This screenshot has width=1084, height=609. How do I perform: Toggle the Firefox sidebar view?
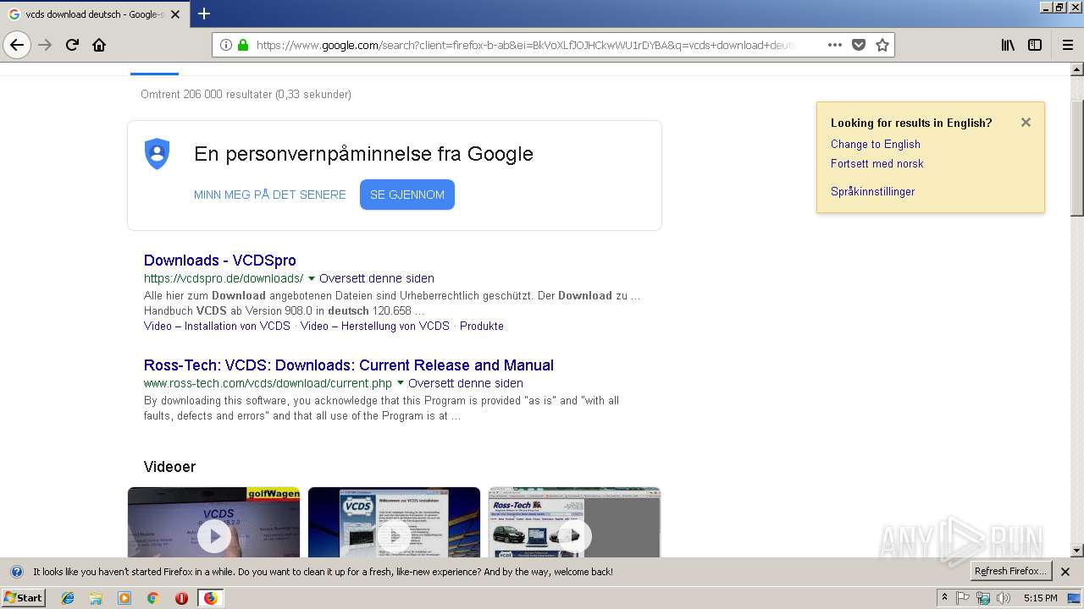click(x=1035, y=45)
